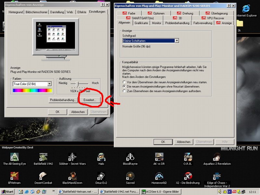Select restart before applying display settings option
The height and width of the screenshot is (195, 260).
coord(124,82)
